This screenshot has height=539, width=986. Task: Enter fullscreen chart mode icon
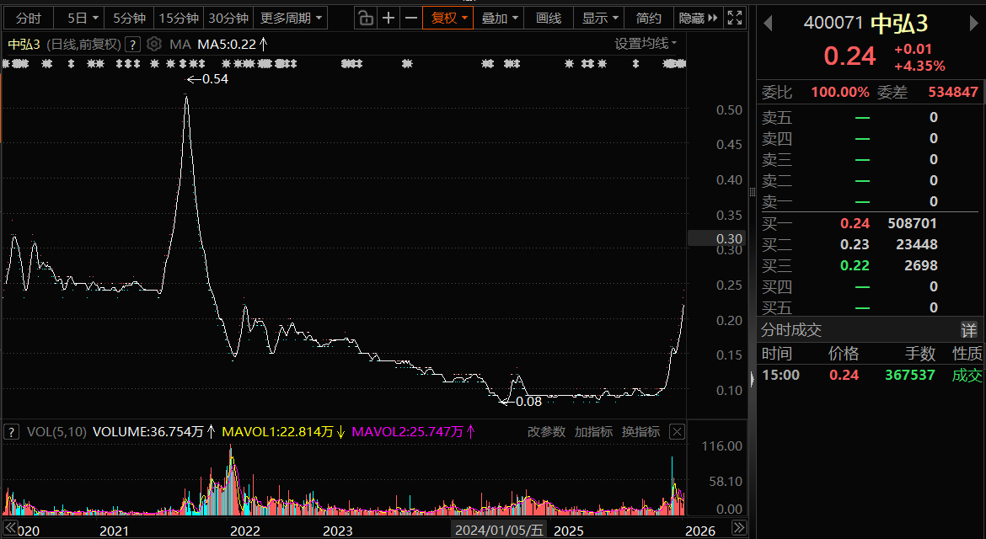pyautogui.click(x=735, y=19)
